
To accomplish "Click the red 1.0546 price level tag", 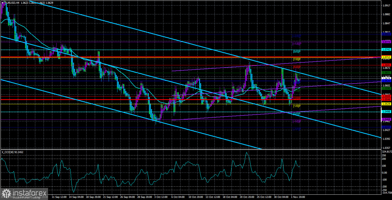I will click(x=386, y=99).
